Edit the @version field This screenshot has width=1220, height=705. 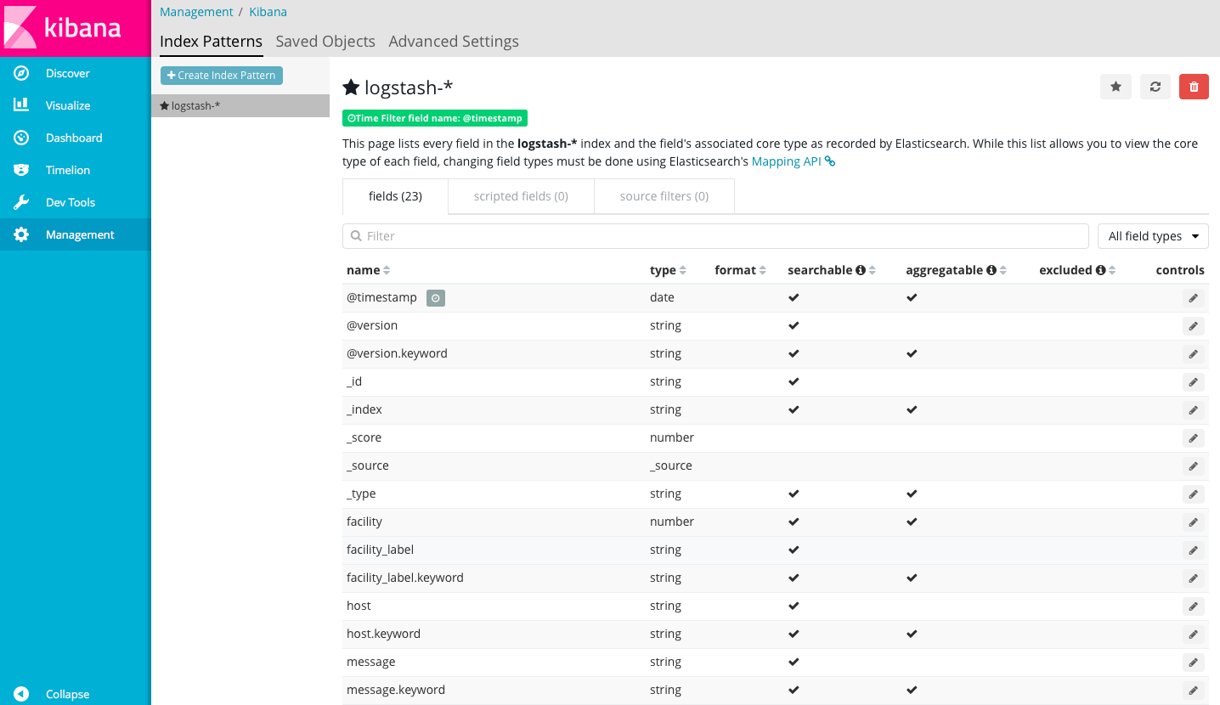pos(1193,326)
